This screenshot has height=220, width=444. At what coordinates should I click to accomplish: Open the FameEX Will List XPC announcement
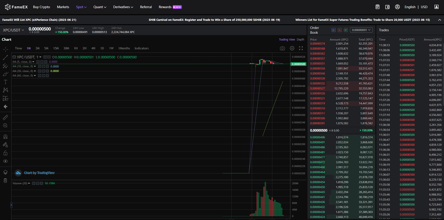click(39, 20)
